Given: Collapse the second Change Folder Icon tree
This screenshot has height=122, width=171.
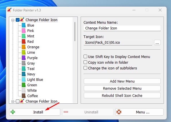Looking at the screenshot, I should [x=13, y=101].
